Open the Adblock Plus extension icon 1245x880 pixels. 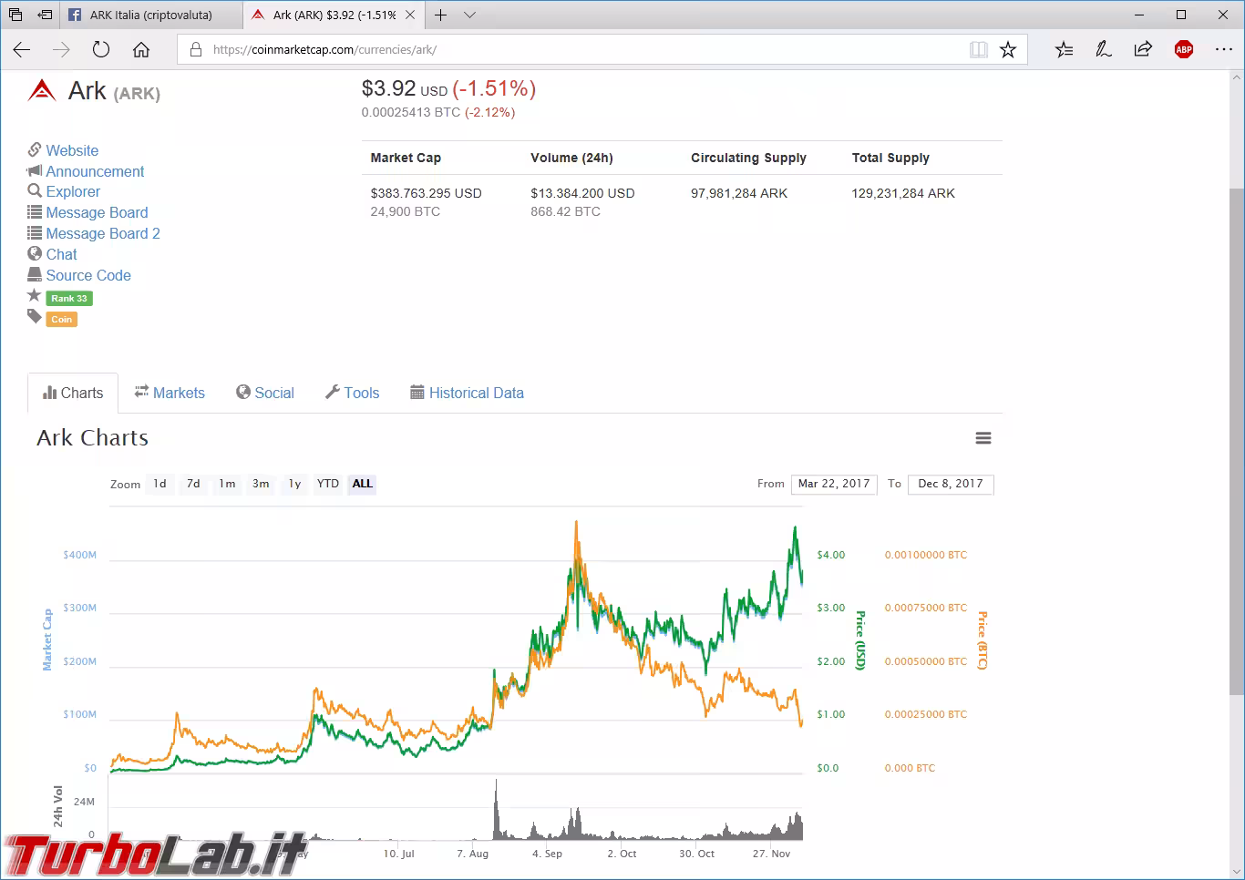(x=1184, y=50)
